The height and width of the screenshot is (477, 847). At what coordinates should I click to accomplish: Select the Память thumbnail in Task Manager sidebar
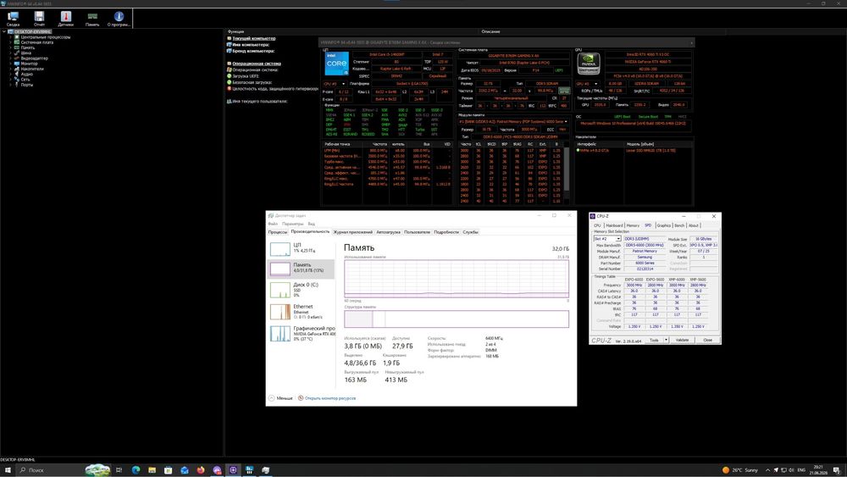click(280, 269)
